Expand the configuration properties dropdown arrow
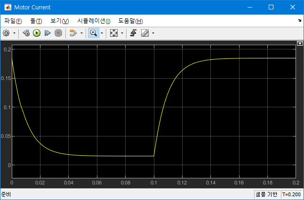Viewport: 304px width, 200px height. tap(14, 33)
